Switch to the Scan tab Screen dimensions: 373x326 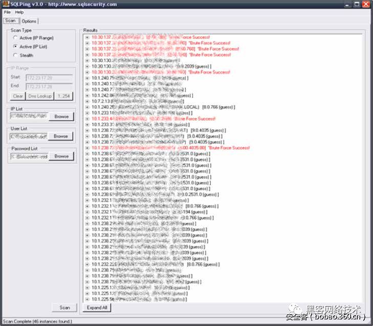tap(10, 21)
